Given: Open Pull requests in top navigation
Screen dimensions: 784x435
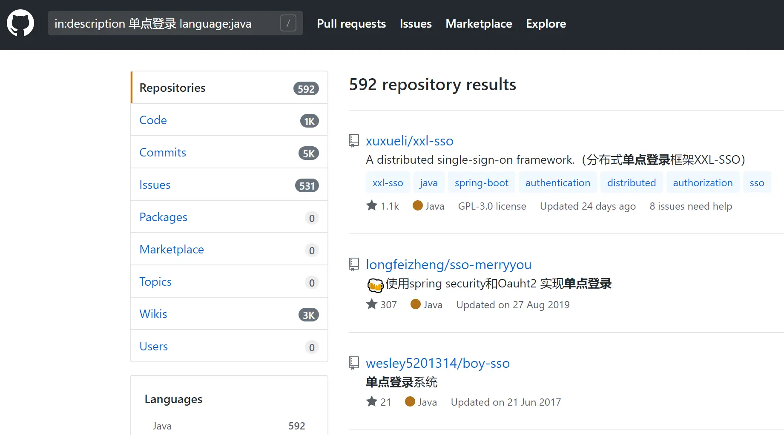Looking at the screenshot, I should 351,24.
